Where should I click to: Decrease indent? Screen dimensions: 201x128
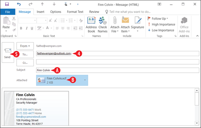click(75, 28)
